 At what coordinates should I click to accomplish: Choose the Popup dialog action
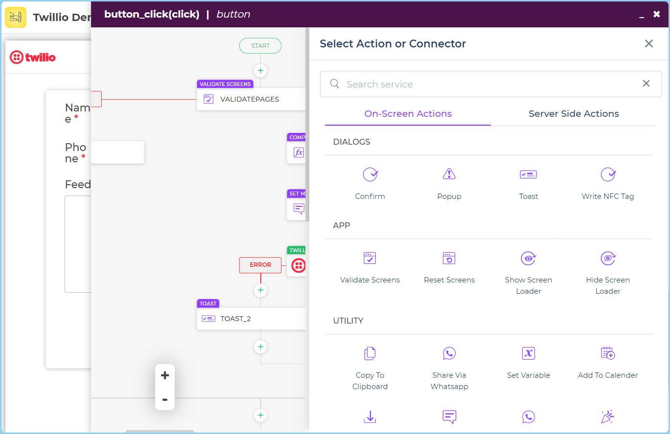pos(449,182)
